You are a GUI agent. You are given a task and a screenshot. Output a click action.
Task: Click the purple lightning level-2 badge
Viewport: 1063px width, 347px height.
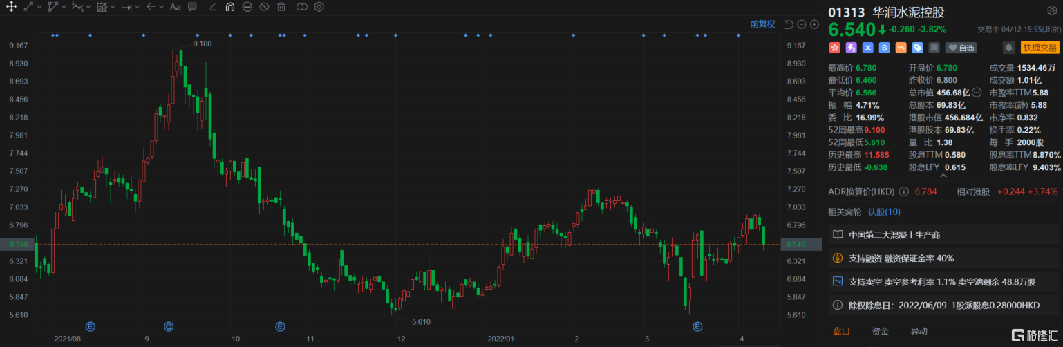(x=851, y=48)
